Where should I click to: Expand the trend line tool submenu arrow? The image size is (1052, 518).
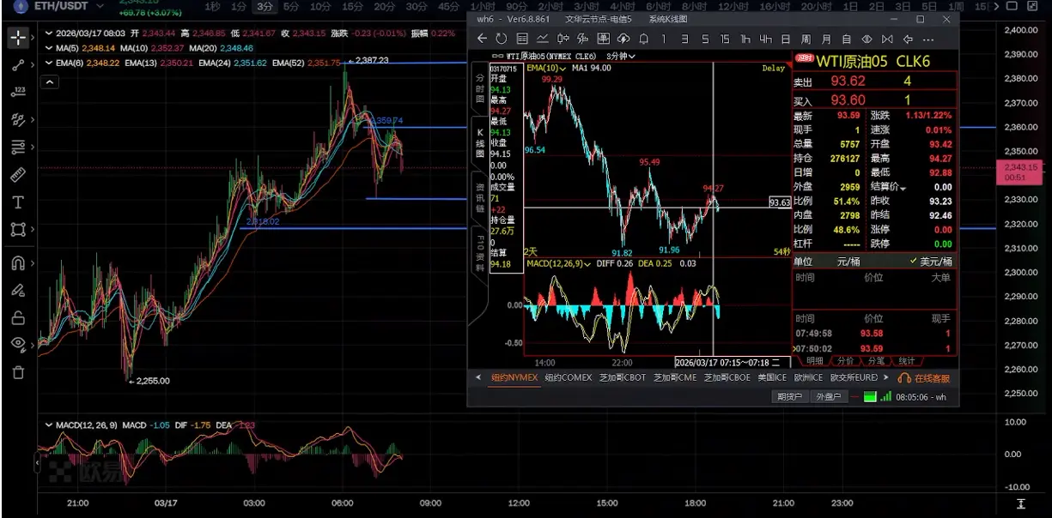coord(33,65)
